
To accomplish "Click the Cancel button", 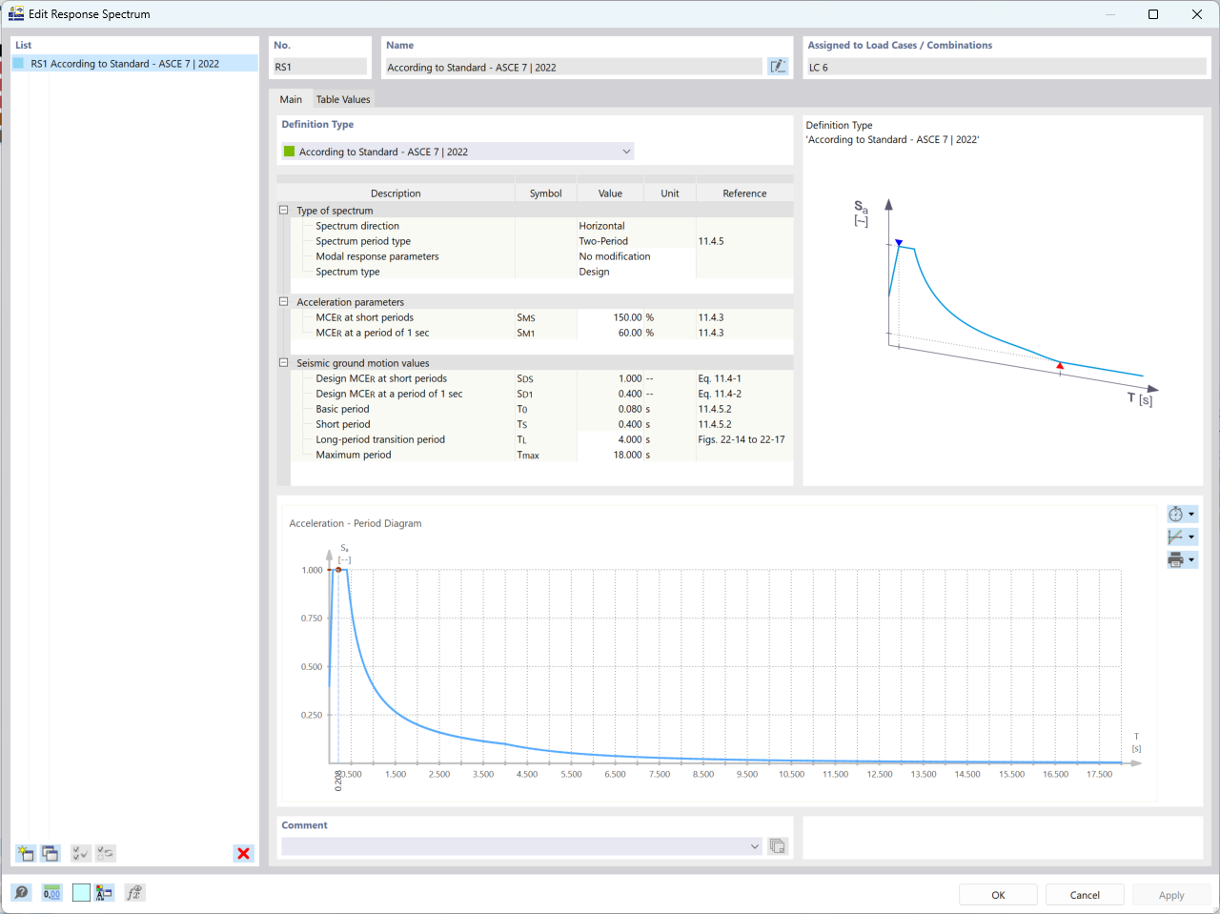I will (1085, 895).
